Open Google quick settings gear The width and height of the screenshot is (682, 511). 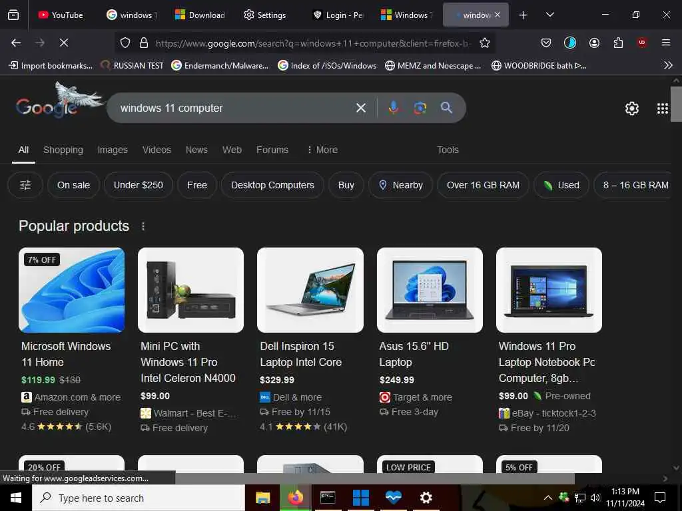631,108
